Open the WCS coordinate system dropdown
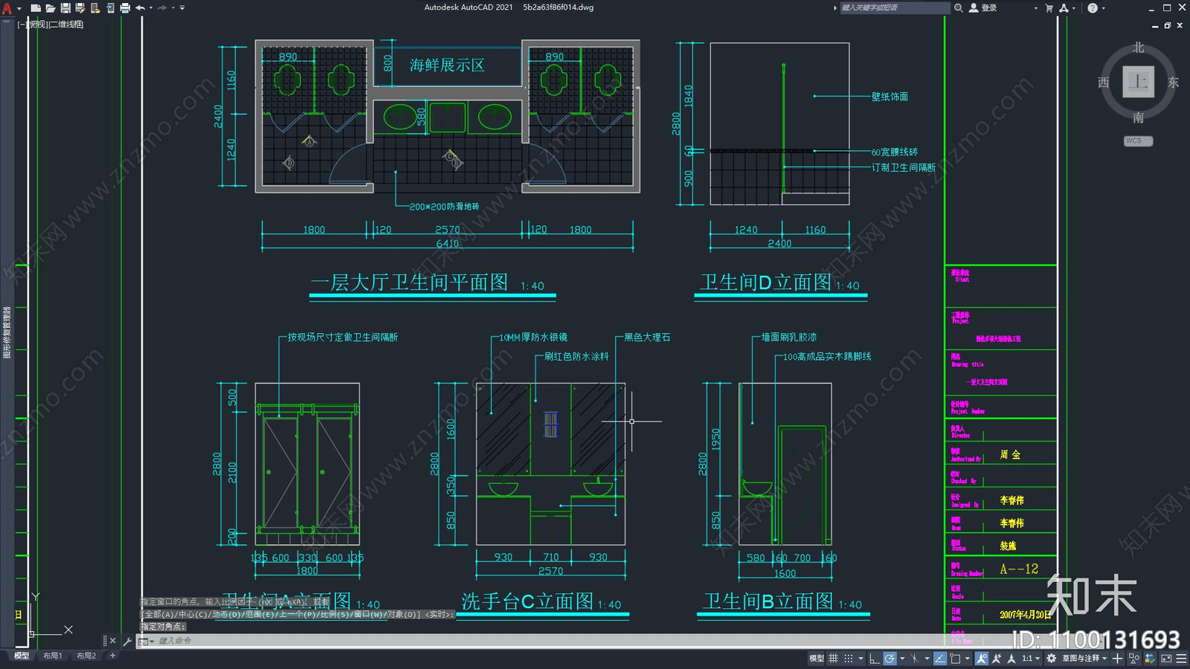This screenshot has height=669, width=1190. point(1138,140)
